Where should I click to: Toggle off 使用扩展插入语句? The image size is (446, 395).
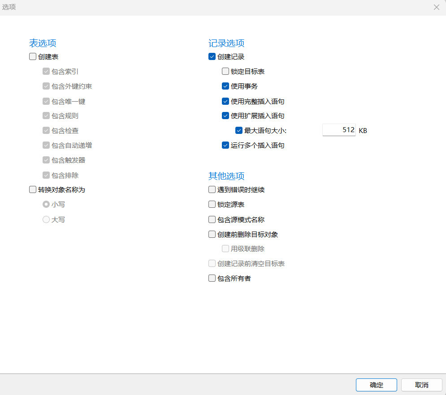(x=225, y=116)
